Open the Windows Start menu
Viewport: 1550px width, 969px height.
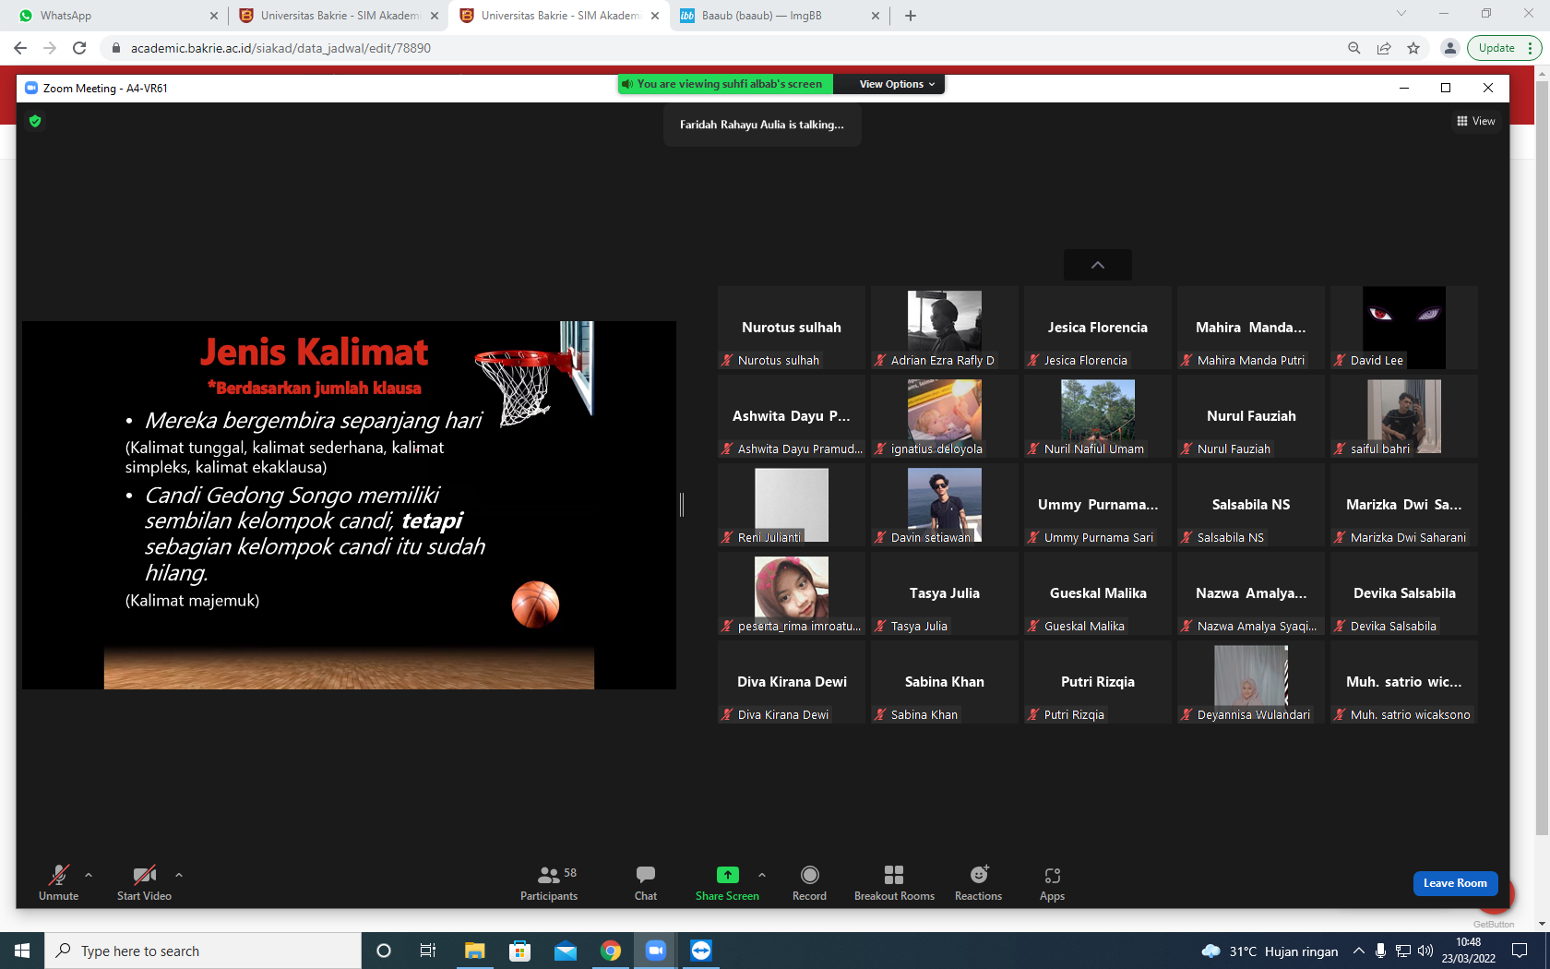coord(22,951)
